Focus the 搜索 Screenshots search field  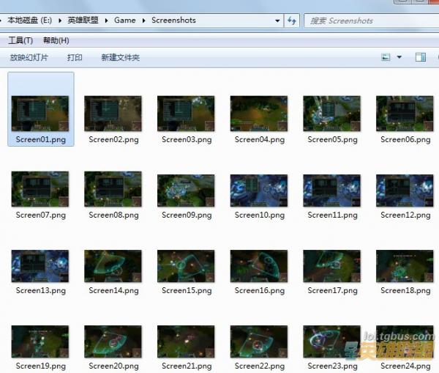point(371,21)
